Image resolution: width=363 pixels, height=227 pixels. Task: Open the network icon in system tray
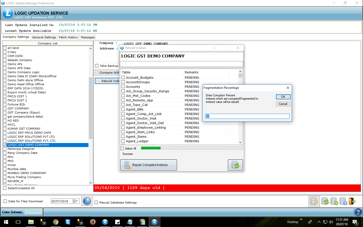tap(325, 222)
